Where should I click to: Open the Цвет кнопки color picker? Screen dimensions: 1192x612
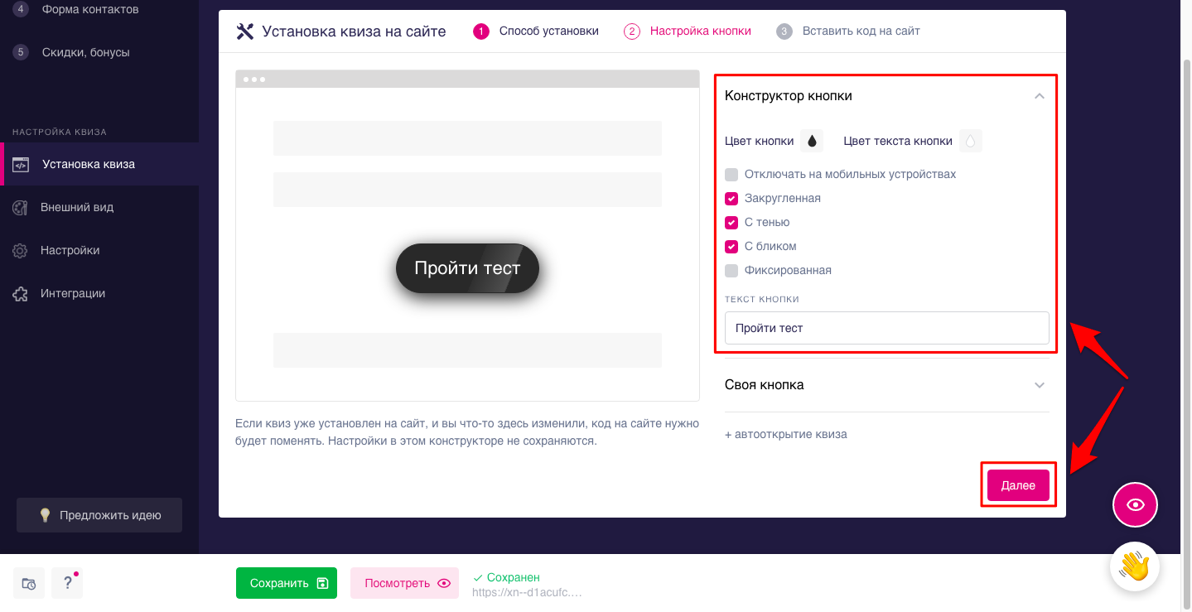pos(812,142)
